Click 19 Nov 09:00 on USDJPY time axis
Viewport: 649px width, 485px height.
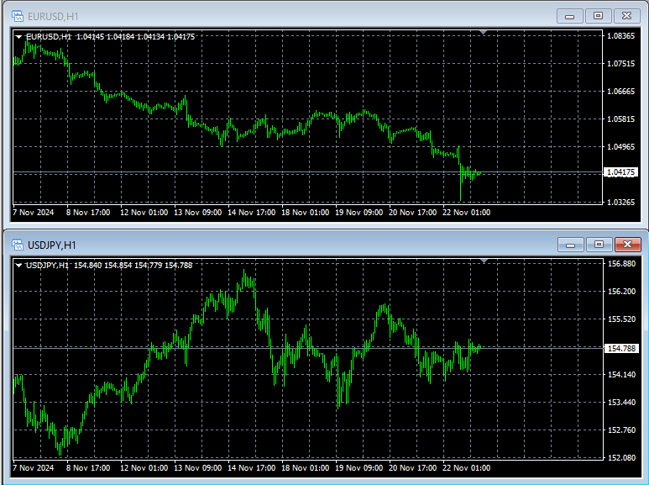click(359, 468)
